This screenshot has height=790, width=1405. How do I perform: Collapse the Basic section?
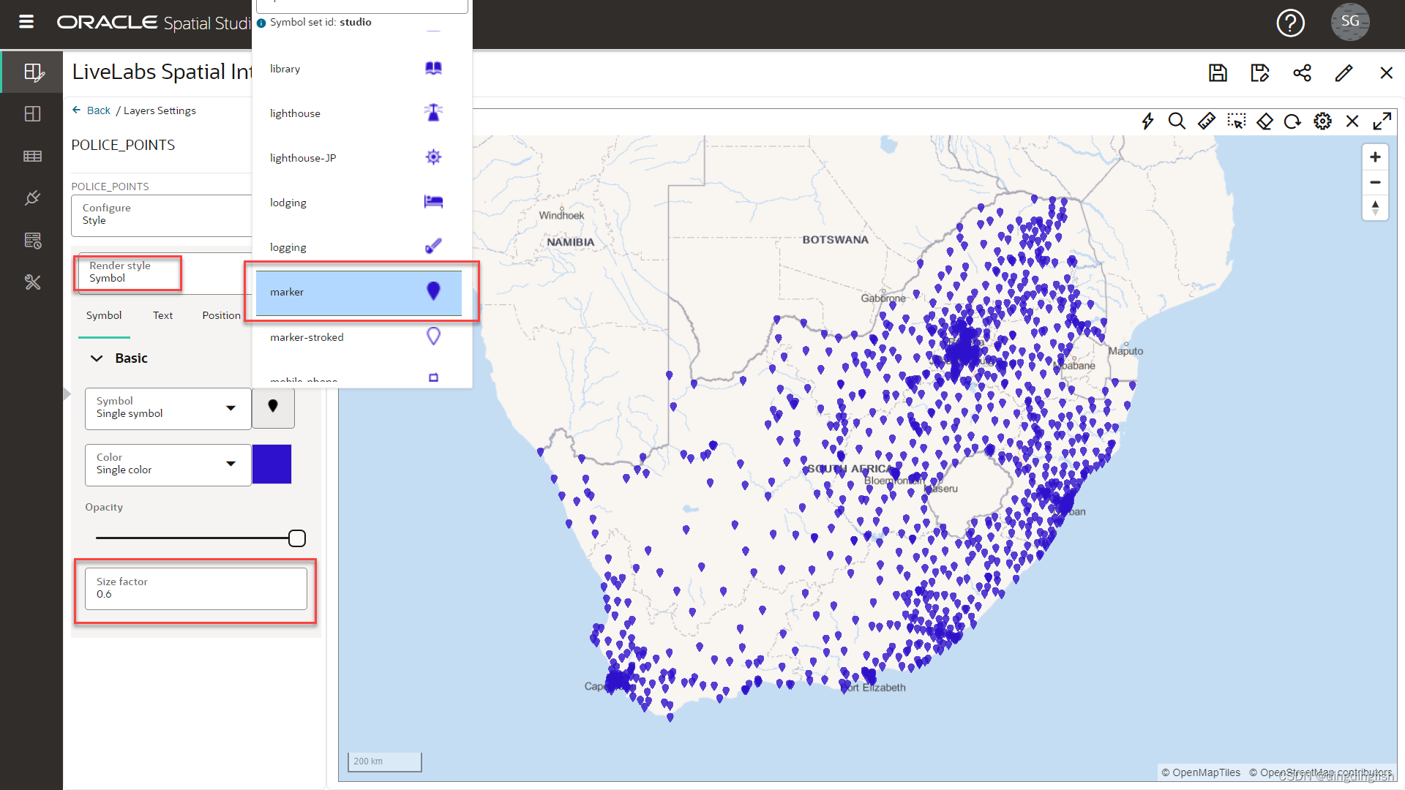click(97, 358)
